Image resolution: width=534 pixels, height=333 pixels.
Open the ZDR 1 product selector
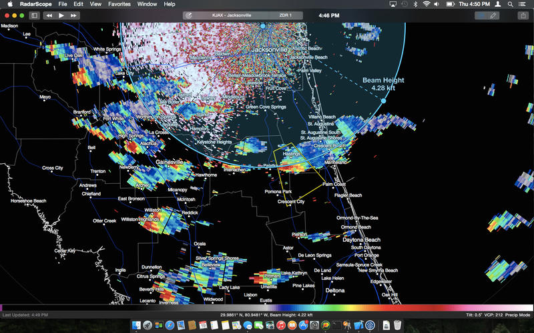[286, 15]
